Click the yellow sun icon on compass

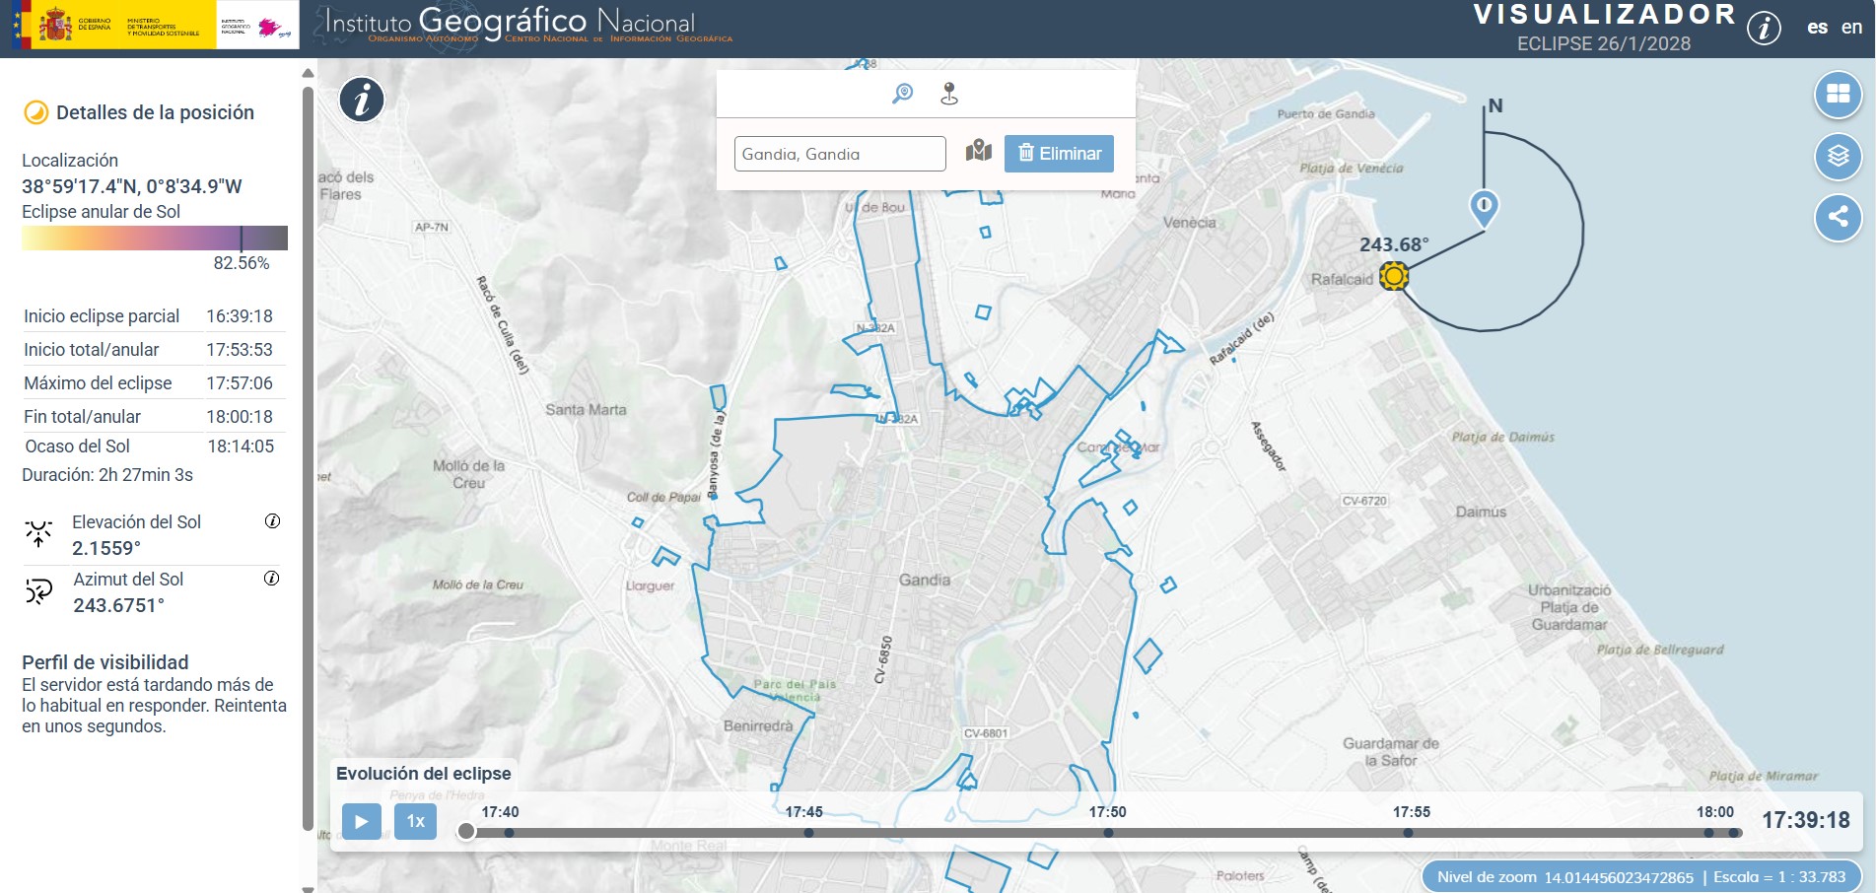[x=1393, y=276]
